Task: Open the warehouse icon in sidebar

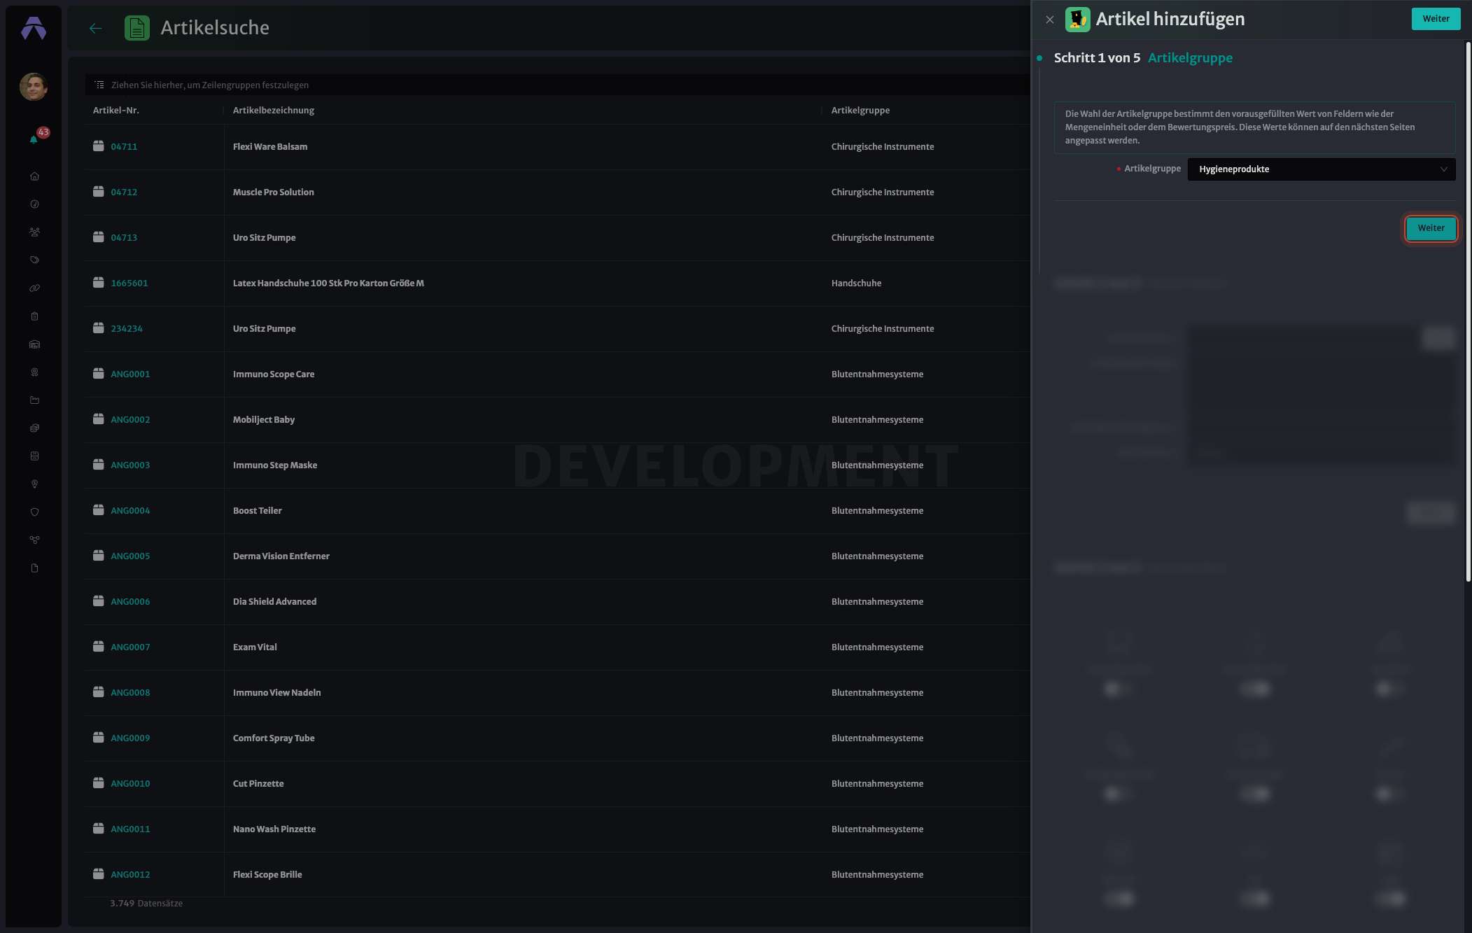Action: (x=34, y=344)
